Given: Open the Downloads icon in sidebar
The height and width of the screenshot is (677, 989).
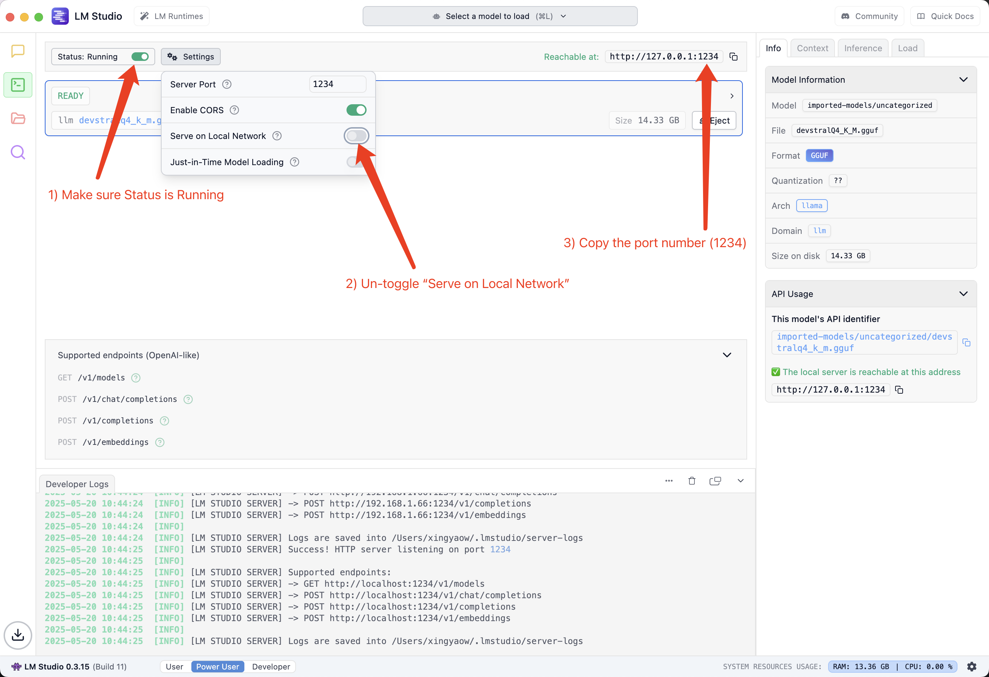Looking at the screenshot, I should tap(18, 635).
